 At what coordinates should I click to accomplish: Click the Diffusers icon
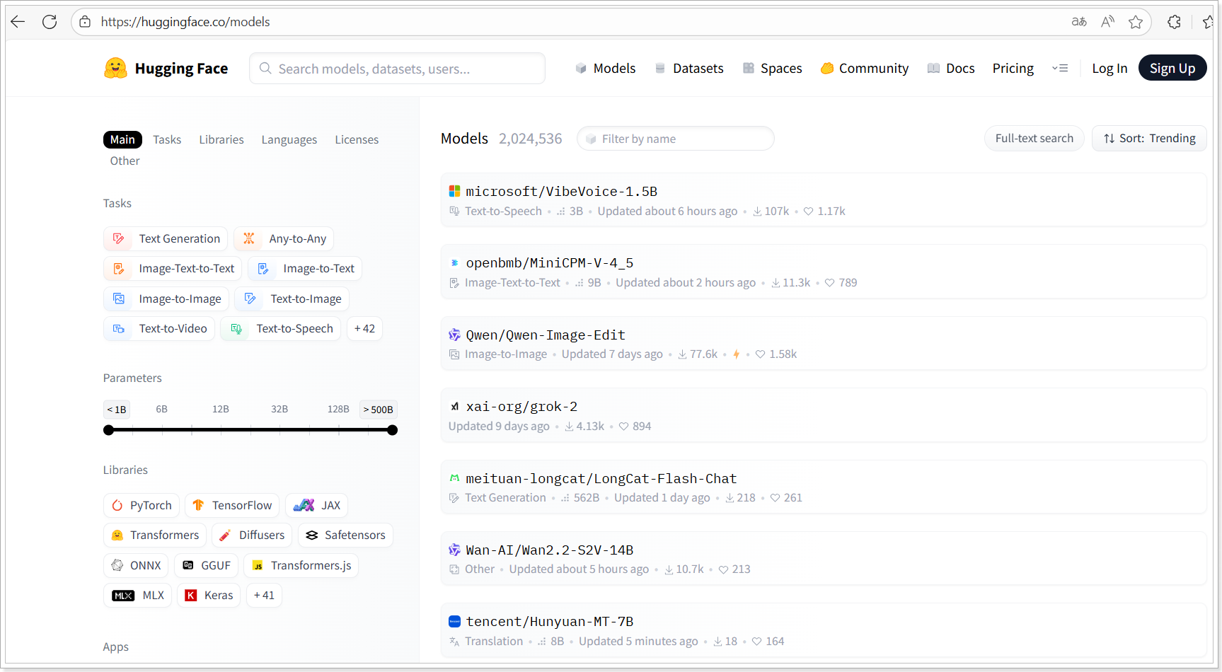(x=225, y=535)
